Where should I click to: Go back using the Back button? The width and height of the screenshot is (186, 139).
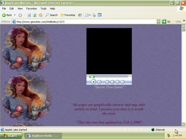click(7, 15)
